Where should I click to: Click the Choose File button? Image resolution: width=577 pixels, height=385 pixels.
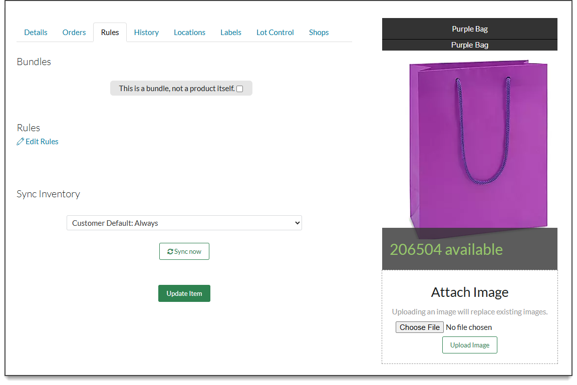[x=419, y=327]
